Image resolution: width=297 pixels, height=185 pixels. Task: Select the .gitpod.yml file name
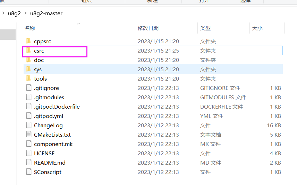pyautogui.click(x=49, y=116)
